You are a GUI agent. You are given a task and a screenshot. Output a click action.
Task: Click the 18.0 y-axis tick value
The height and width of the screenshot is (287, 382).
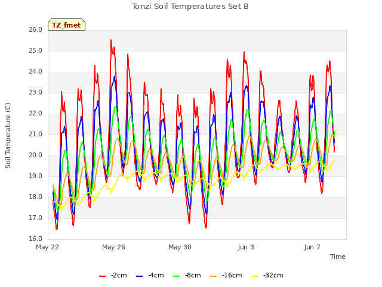point(36,197)
